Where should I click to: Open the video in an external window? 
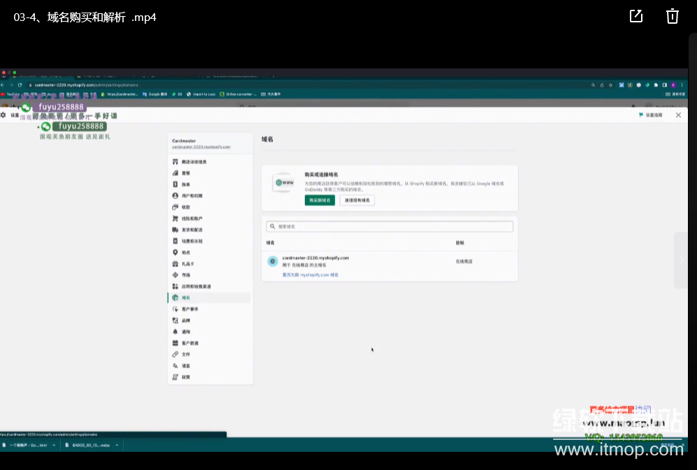point(636,16)
